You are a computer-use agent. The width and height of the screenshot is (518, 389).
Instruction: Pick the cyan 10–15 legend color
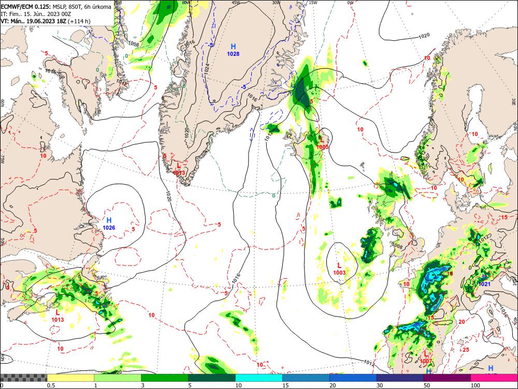coord(259,378)
